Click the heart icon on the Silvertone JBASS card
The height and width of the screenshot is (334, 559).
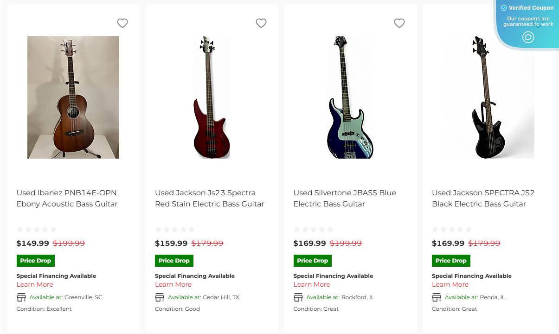399,23
